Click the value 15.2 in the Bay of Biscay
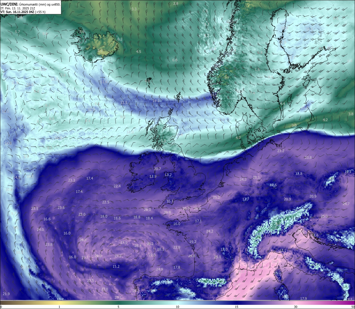Image resolution: width=355 pixels, height=309 pixels. pyautogui.click(x=116, y=266)
